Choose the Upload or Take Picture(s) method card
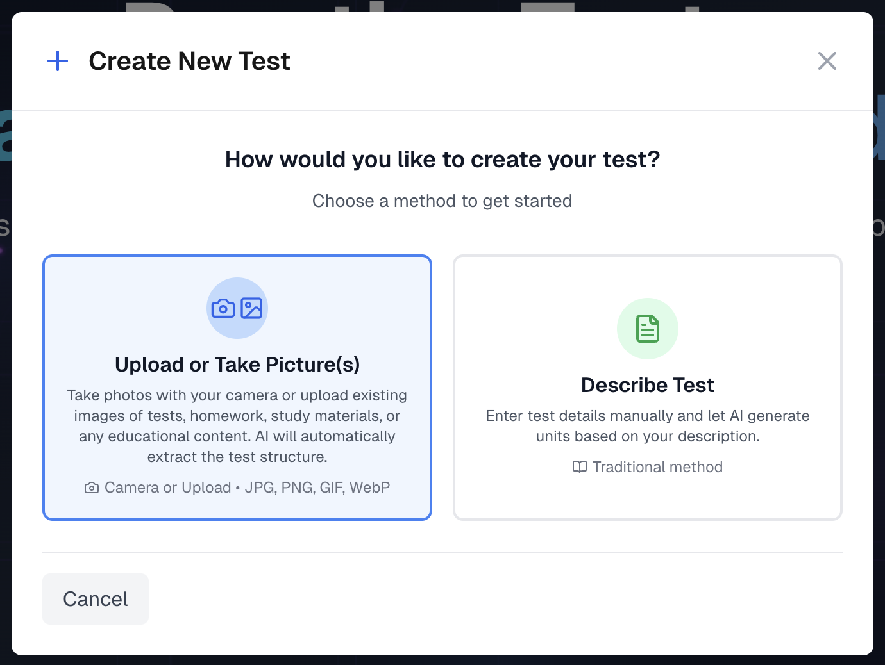Image resolution: width=885 pixels, height=665 pixels. 237,386
